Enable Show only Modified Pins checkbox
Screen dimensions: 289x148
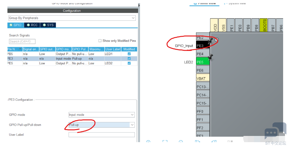100,41
